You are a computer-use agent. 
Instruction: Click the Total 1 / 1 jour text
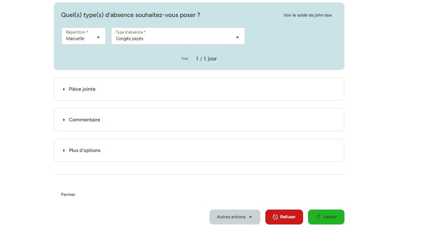point(199,59)
